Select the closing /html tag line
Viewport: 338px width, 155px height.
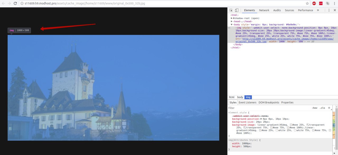(235, 48)
